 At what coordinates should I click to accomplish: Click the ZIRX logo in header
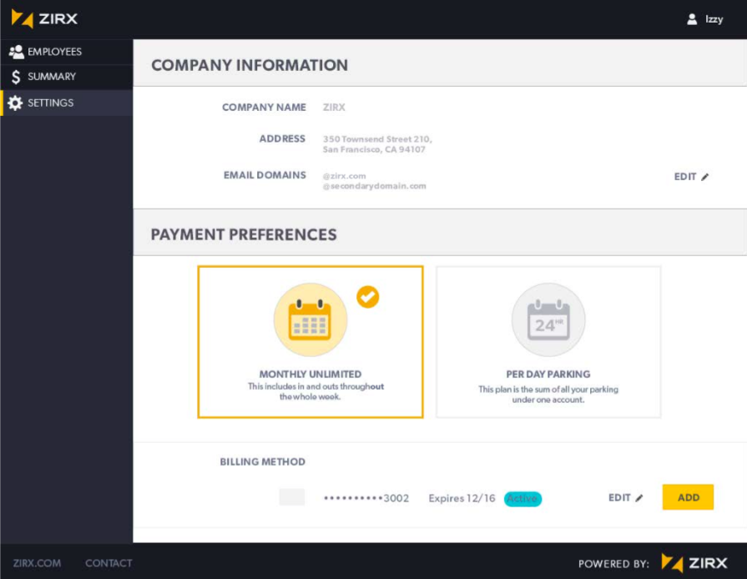coord(44,19)
